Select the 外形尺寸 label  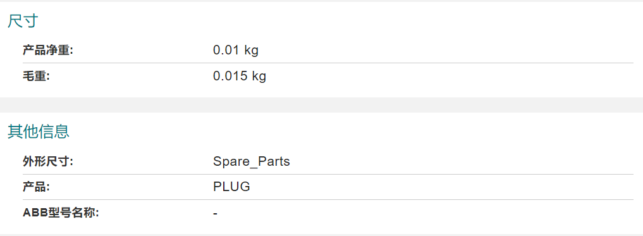(47, 162)
